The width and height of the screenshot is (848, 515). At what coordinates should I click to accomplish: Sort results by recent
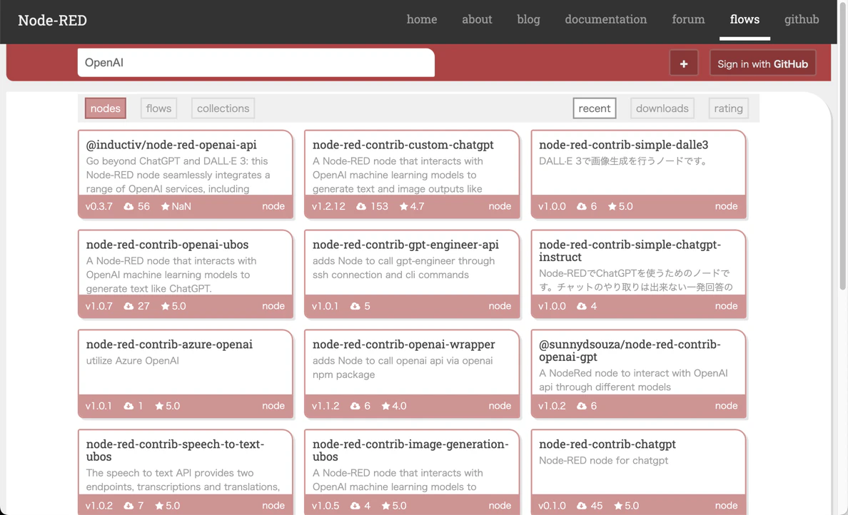click(595, 108)
